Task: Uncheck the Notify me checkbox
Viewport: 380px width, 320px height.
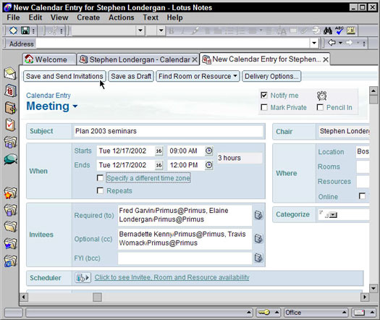Action: [x=264, y=95]
